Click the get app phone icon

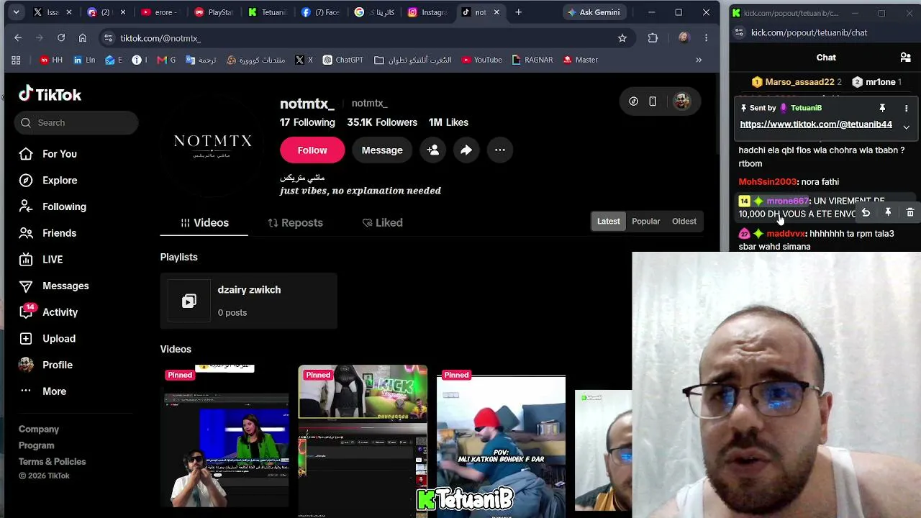(653, 101)
